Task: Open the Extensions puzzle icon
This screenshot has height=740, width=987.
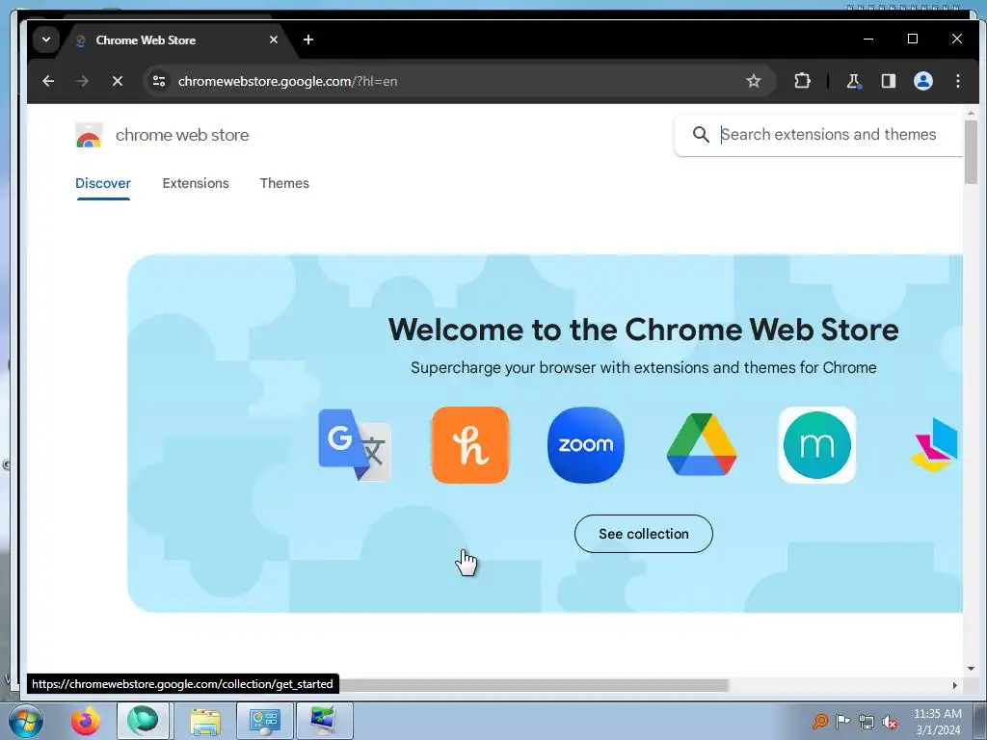Action: [802, 81]
